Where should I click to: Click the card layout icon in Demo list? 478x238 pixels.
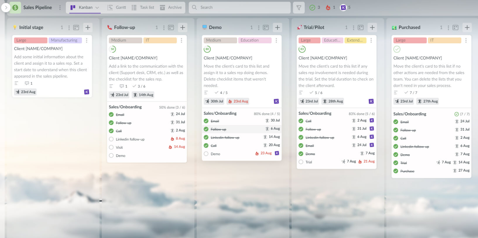pos(266,27)
